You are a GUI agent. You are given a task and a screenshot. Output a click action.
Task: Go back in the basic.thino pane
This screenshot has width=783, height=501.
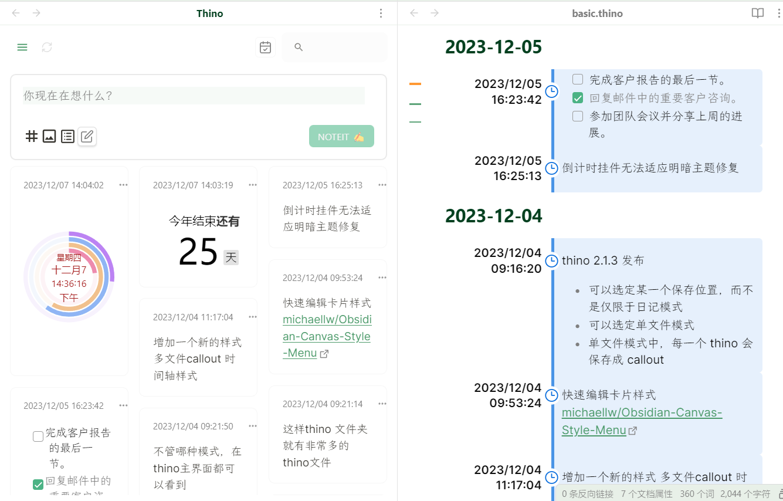tap(414, 13)
